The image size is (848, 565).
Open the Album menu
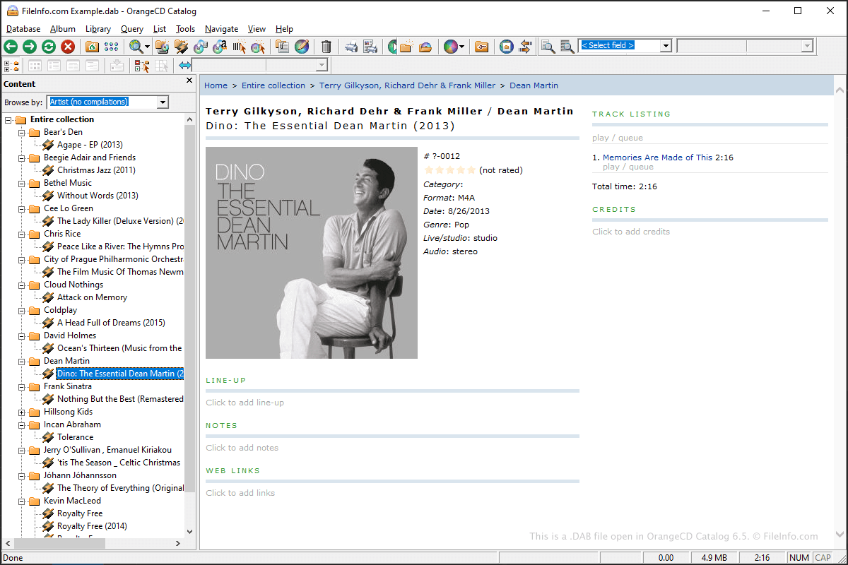pyautogui.click(x=63, y=29)
